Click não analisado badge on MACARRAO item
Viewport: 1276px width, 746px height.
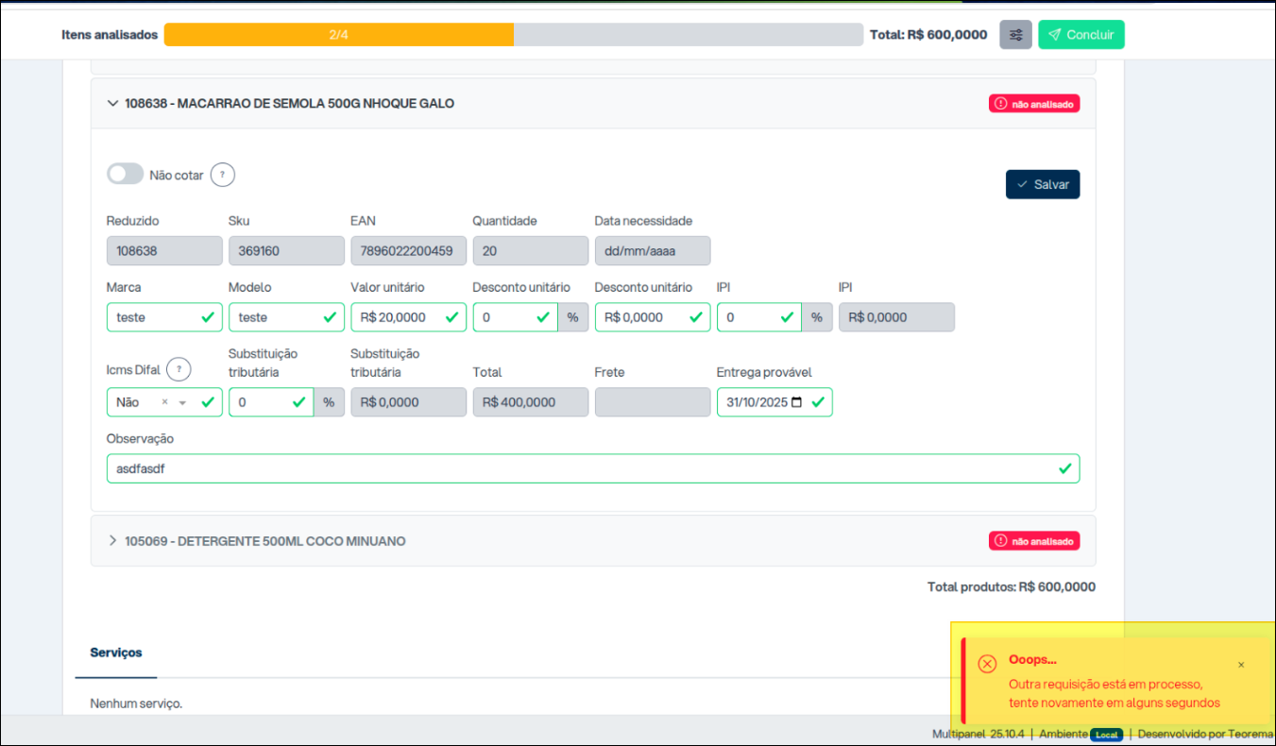coord(1034,104)
